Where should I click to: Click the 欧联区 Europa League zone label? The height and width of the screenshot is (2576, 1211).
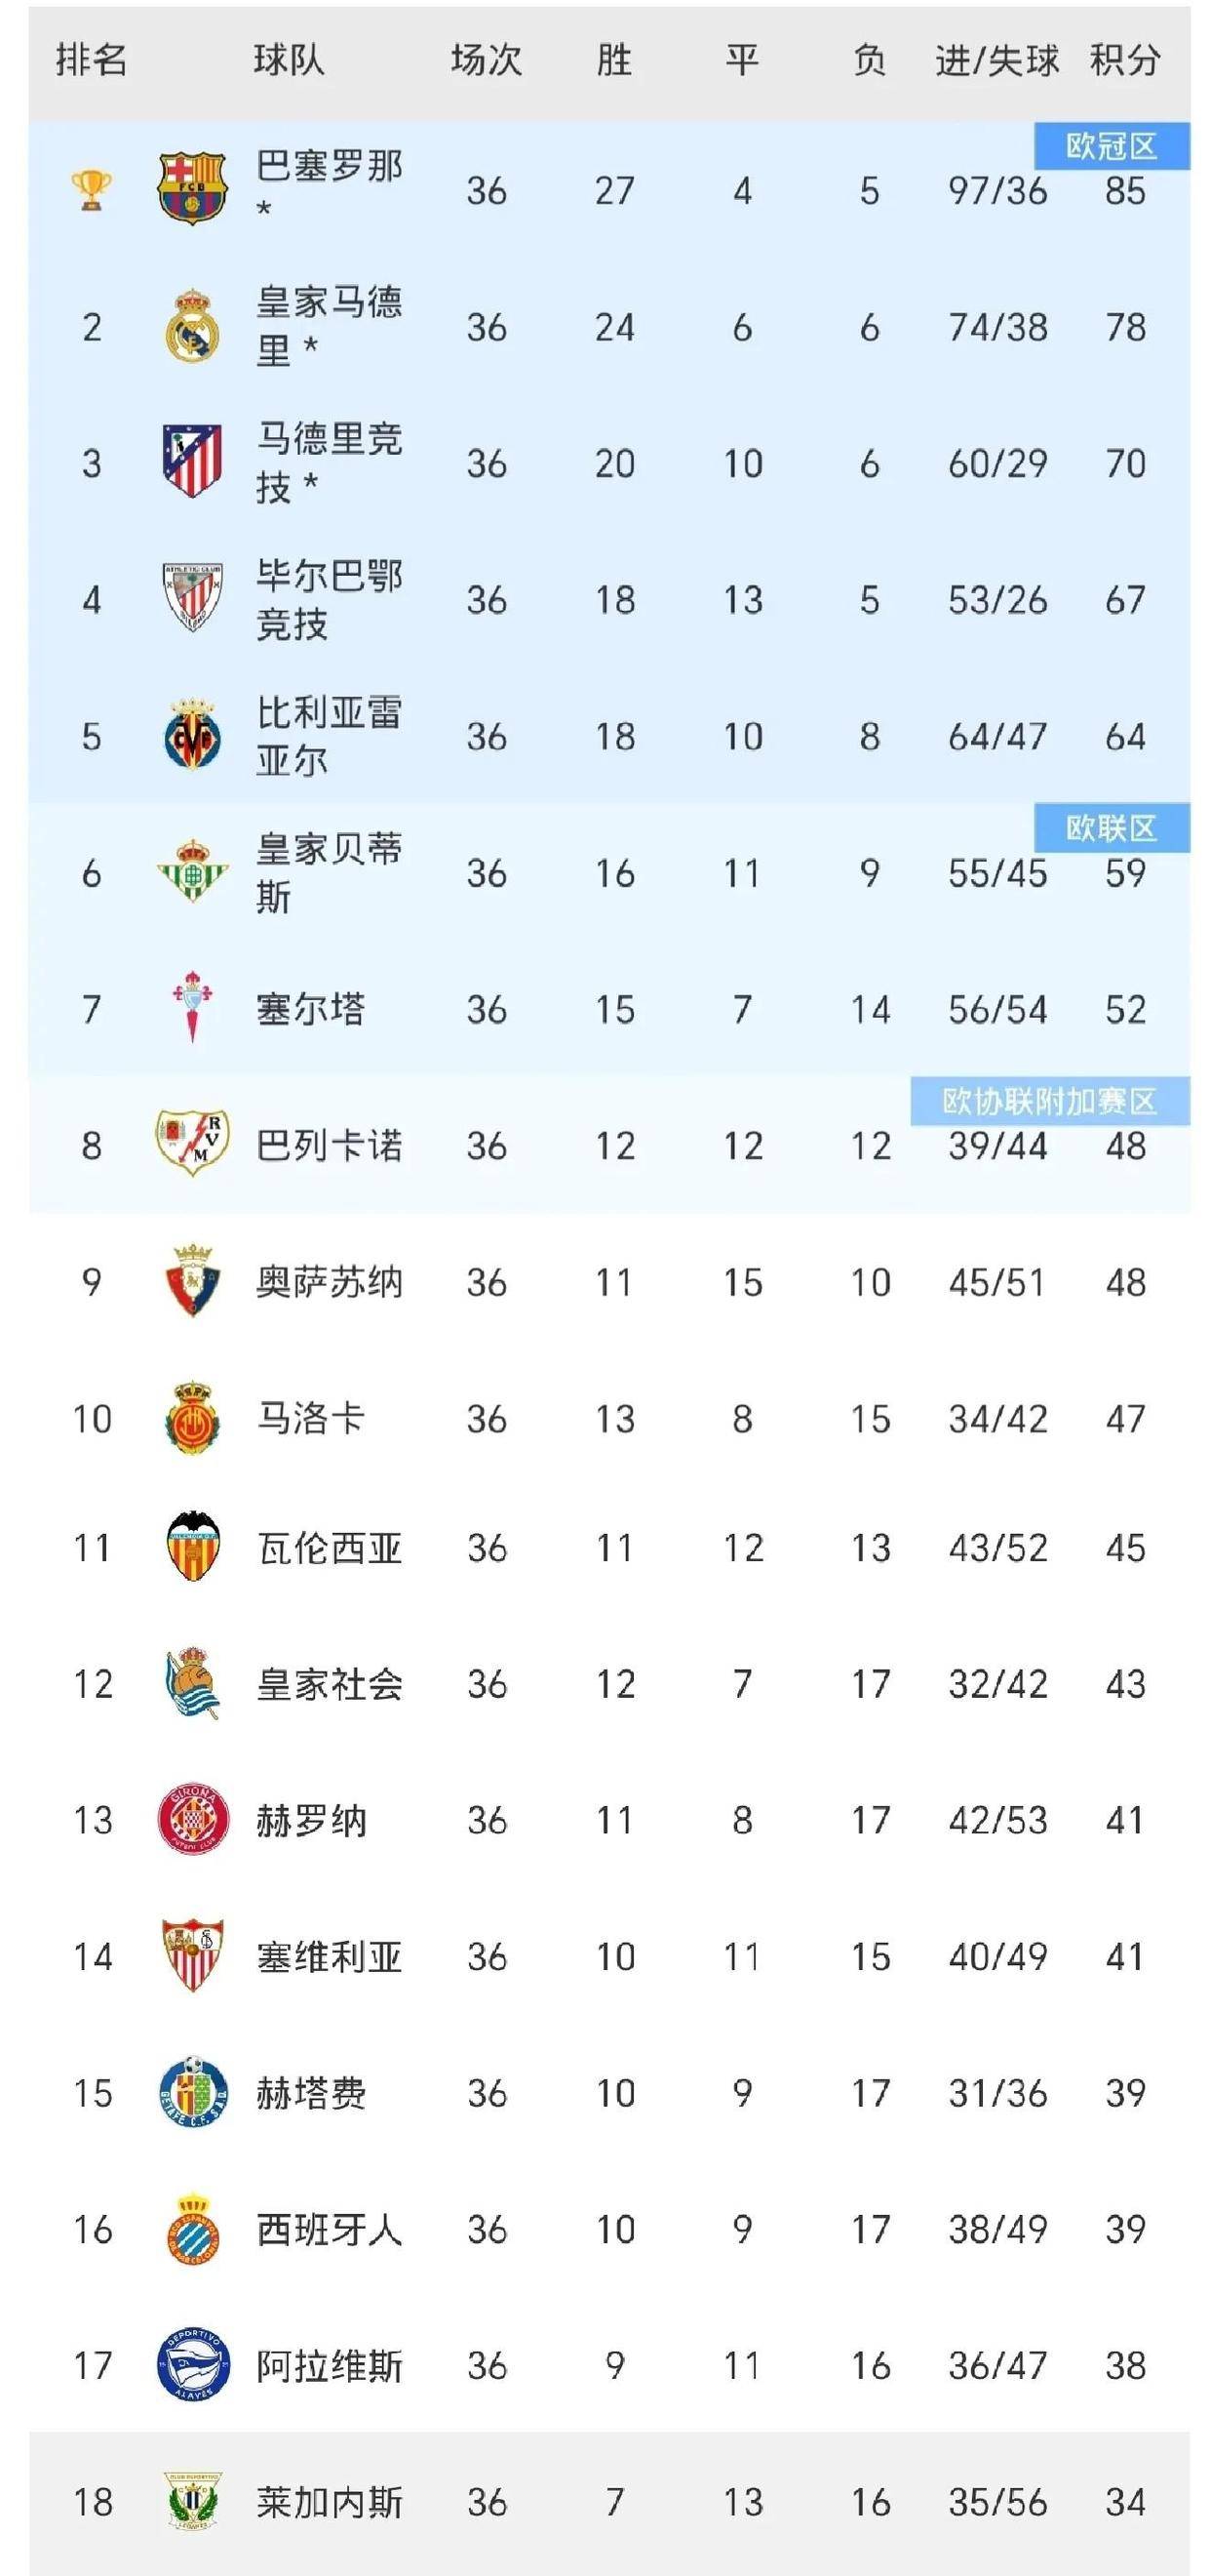tap(1112, 827)
